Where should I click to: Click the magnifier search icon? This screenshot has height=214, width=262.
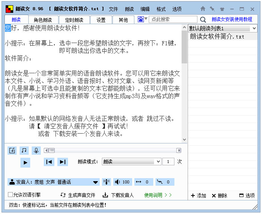point(203,20)
